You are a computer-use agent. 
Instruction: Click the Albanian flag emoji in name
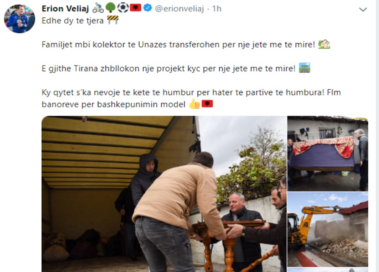pyautogui.click(x=135, y=8)
